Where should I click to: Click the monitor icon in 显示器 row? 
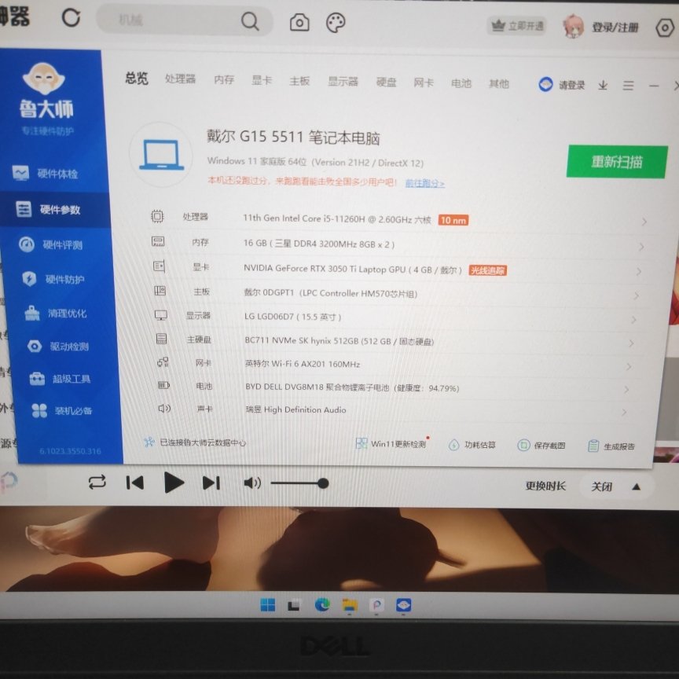pos(161,315)
